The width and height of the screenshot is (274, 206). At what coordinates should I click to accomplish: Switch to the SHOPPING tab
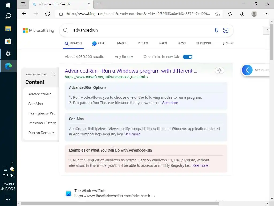203,43
